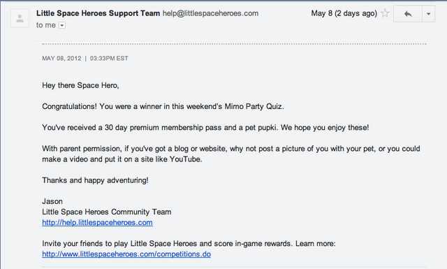The height and width of the screenshot is (269, 447).
Task: Click the "to me" recipient text
Action: (x=45, y=25)
